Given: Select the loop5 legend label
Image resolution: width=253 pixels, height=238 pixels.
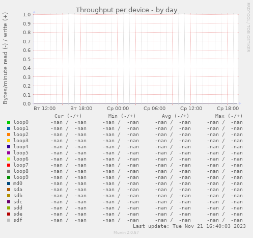Looking at the screenshot, I should 21,153.
